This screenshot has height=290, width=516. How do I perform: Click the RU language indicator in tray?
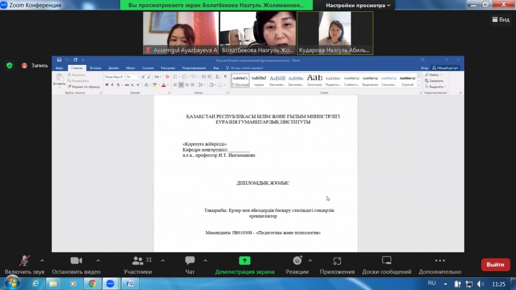[432, 284]
